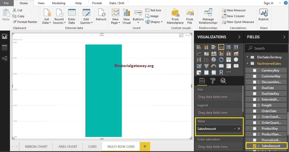Expand the DimSalesTerritory table
This screenshot has width=289, height=152.
pos(248,57)
